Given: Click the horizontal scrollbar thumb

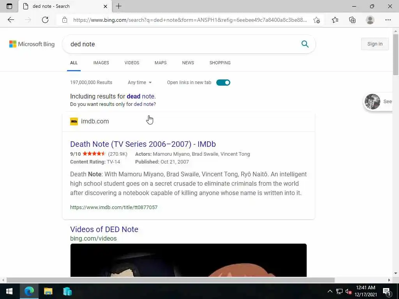Looking at the screenshot, I should 171,280.
